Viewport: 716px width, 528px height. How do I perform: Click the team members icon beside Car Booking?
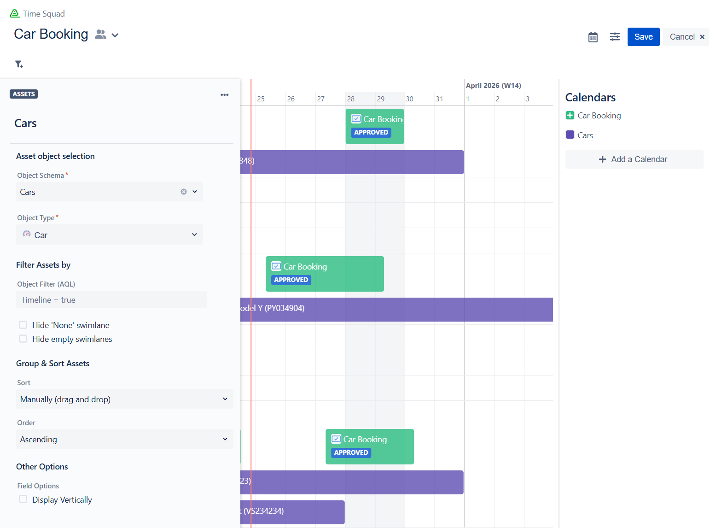(x=100, y=35)
